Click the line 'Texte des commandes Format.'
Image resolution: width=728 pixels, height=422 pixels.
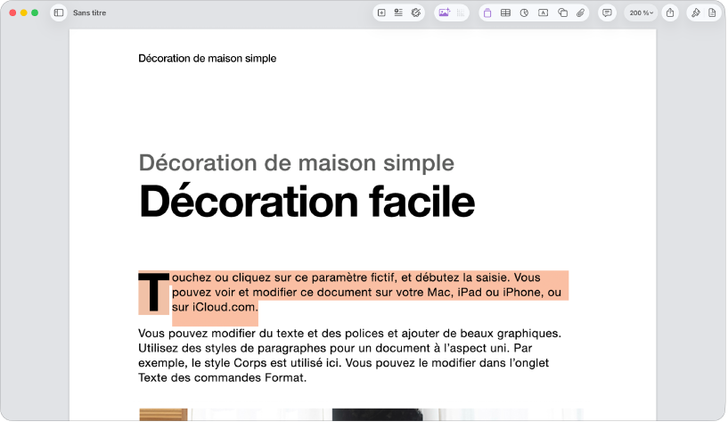pyautogui.click(x=223, y=378)
